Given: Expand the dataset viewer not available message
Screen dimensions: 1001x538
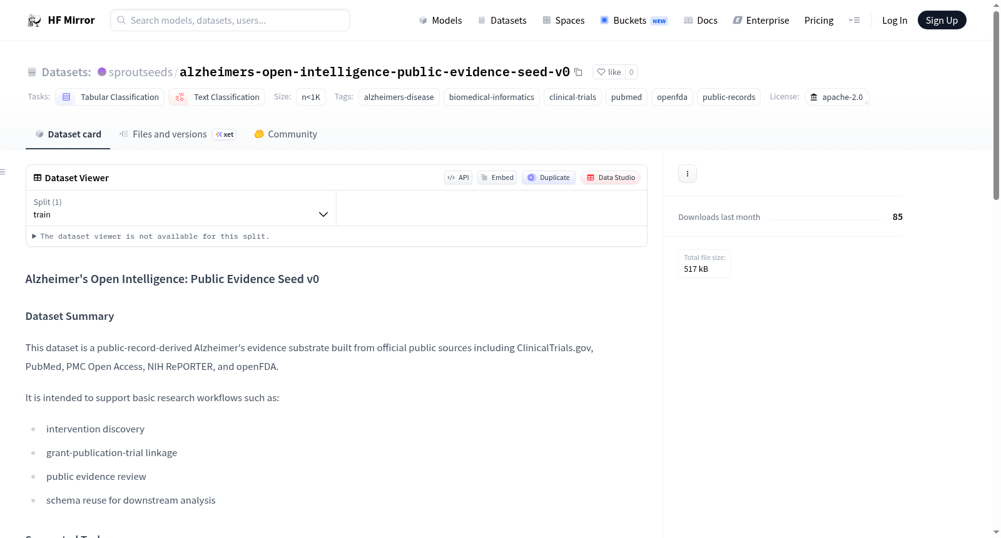Looking at the screenshot, I should click(x=151, y=236).
